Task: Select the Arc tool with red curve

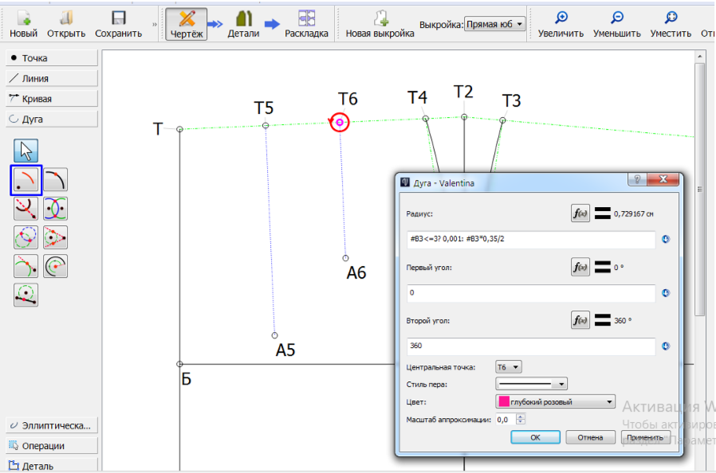Action: pos(26,180)
